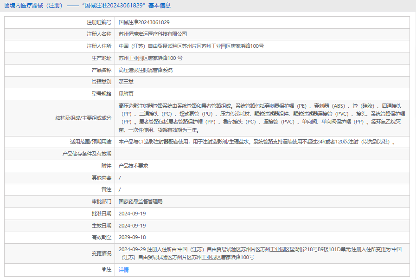
Task: Click the document icon beside the page title
Action: pyautogui.click(x=6, y=6)
